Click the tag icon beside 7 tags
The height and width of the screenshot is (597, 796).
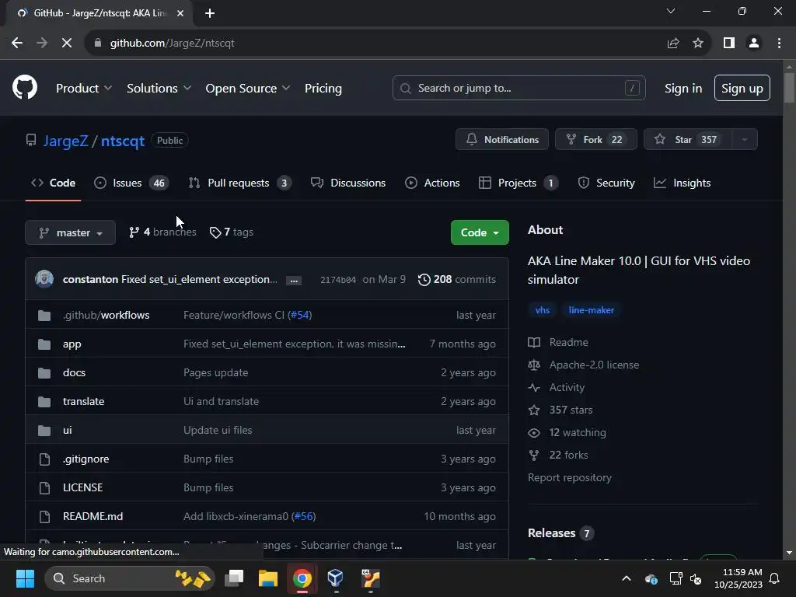click(215, 232)
